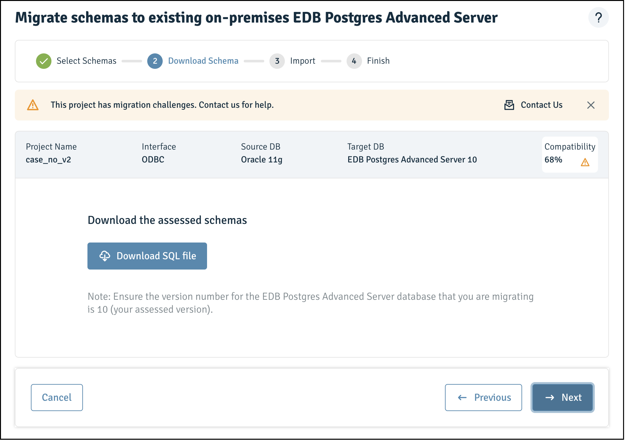625x440 pixels.
Task: Click the 68% compatibility value
Action: pyautogui.click(x=553, y=160)
